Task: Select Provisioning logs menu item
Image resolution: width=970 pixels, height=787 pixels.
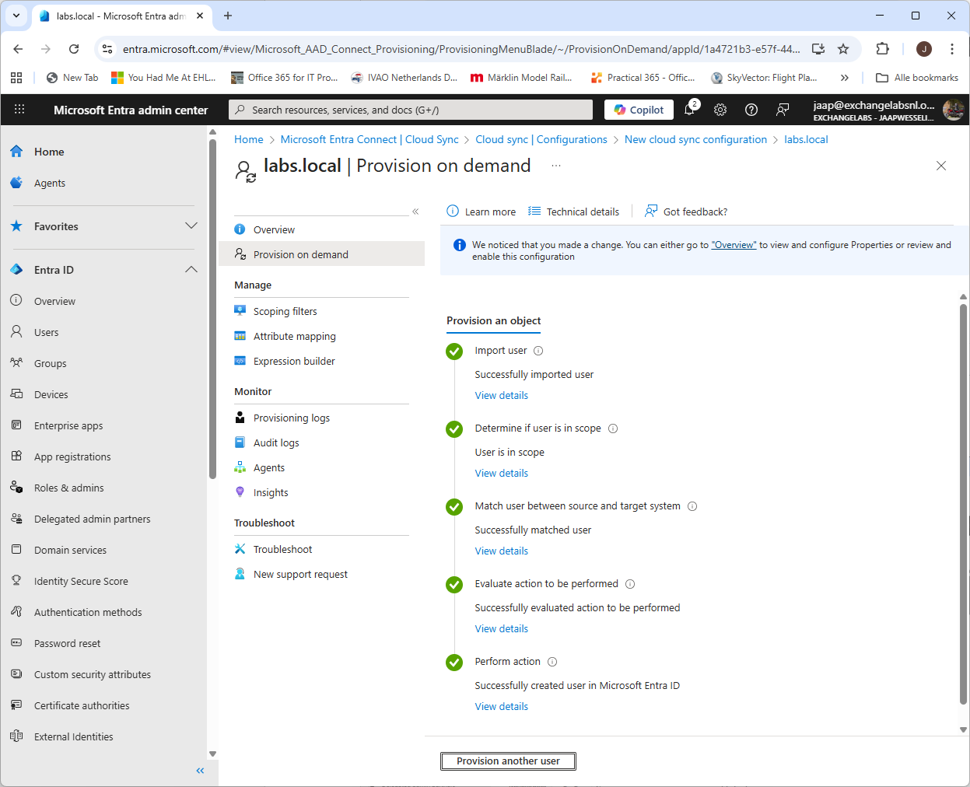Action: (291, 418)
